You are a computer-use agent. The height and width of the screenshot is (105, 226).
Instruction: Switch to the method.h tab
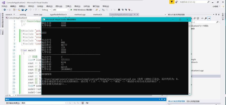(x=98, y=15)
